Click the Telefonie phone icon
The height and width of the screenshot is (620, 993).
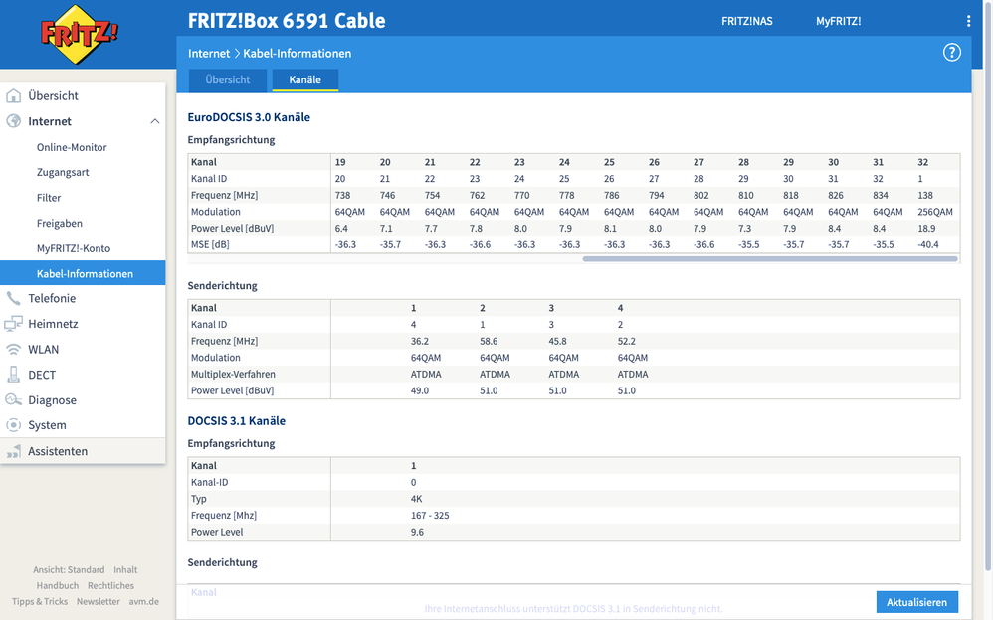click(x=13, y=298)
